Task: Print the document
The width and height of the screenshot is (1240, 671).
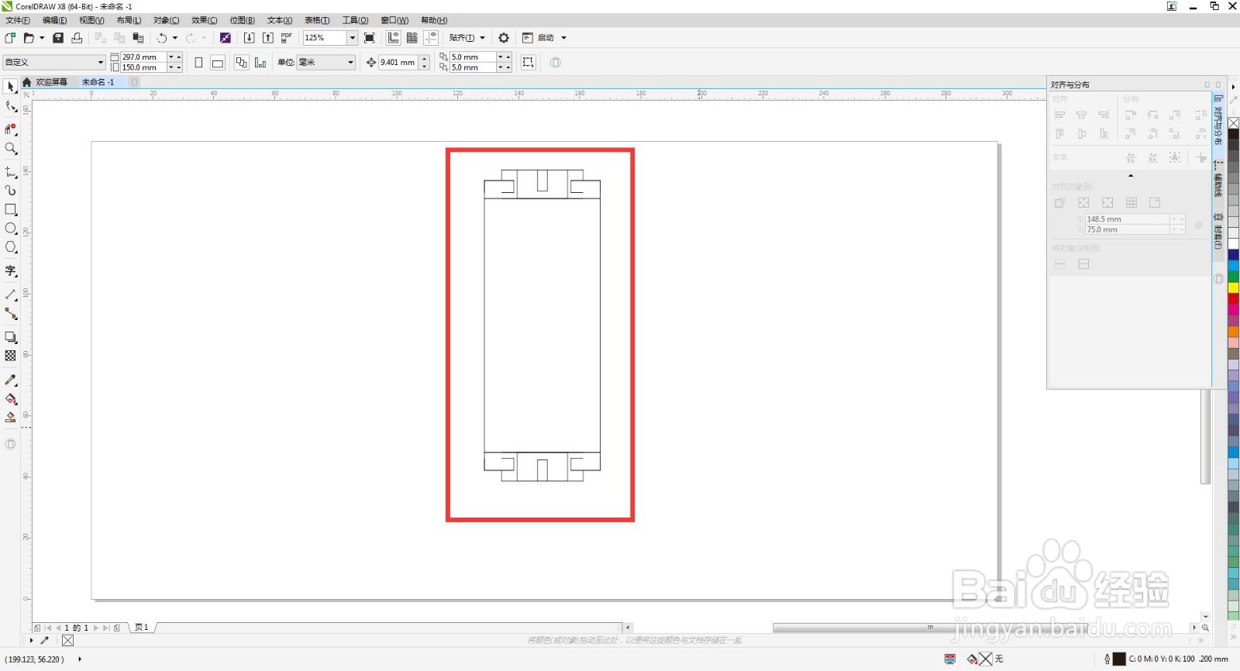Action: 77,37
